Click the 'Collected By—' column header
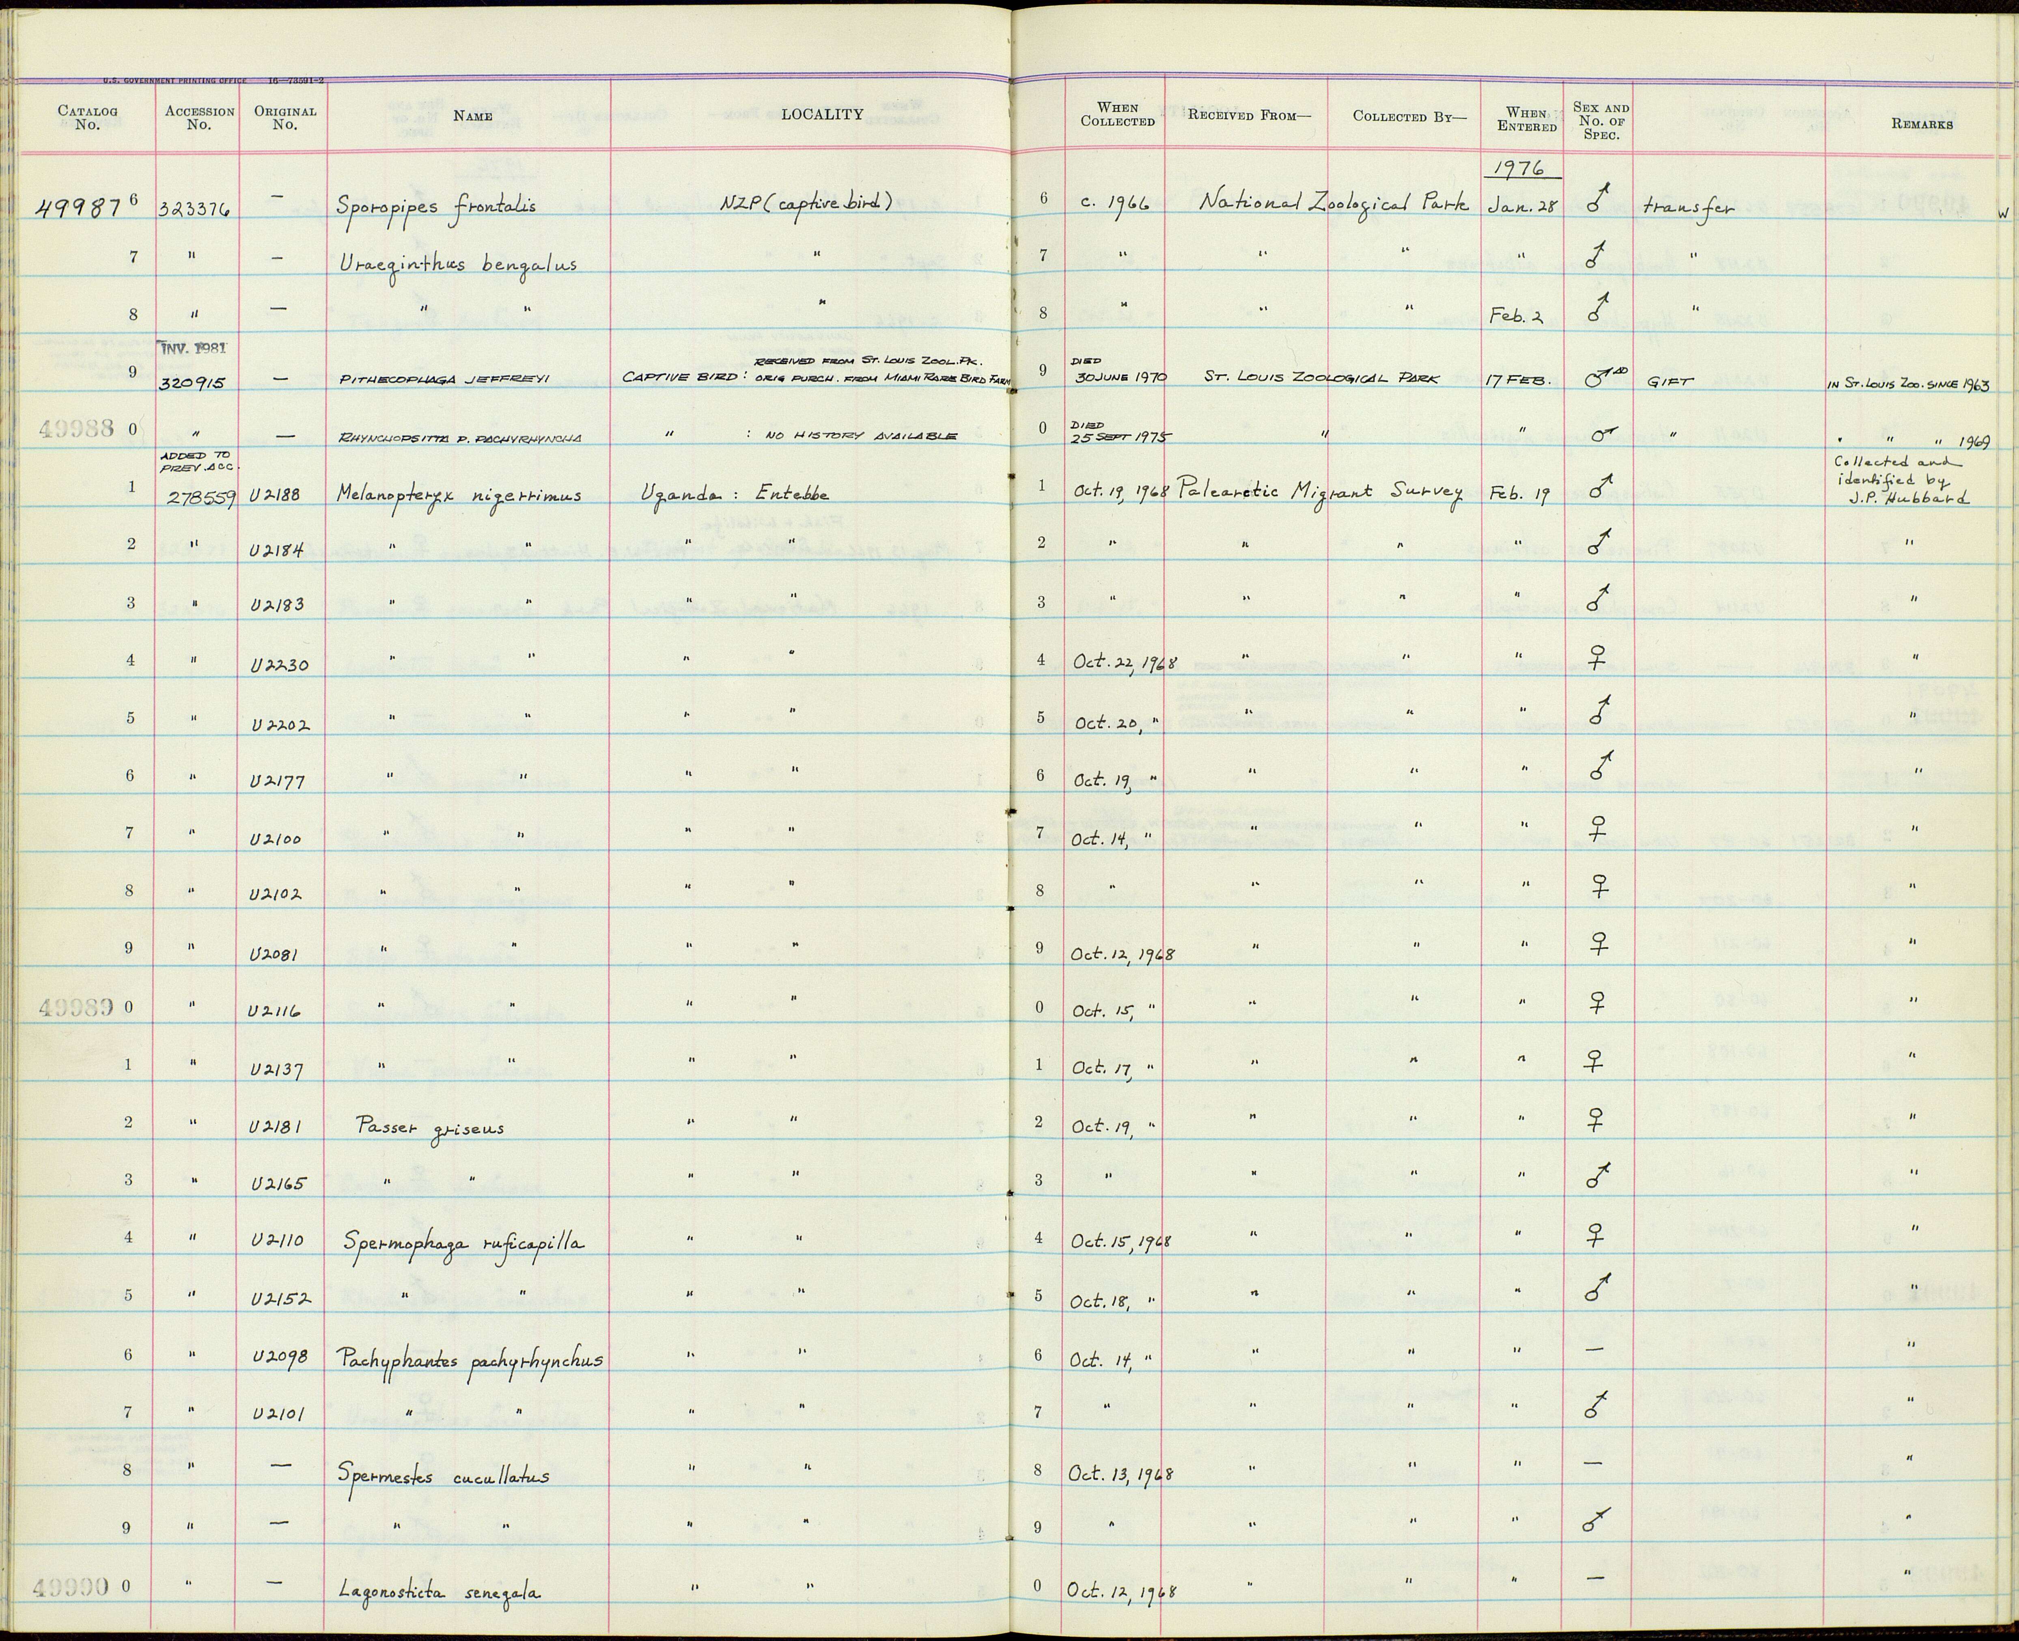Viewport: 2019px width, 1641px height. 1409,116
